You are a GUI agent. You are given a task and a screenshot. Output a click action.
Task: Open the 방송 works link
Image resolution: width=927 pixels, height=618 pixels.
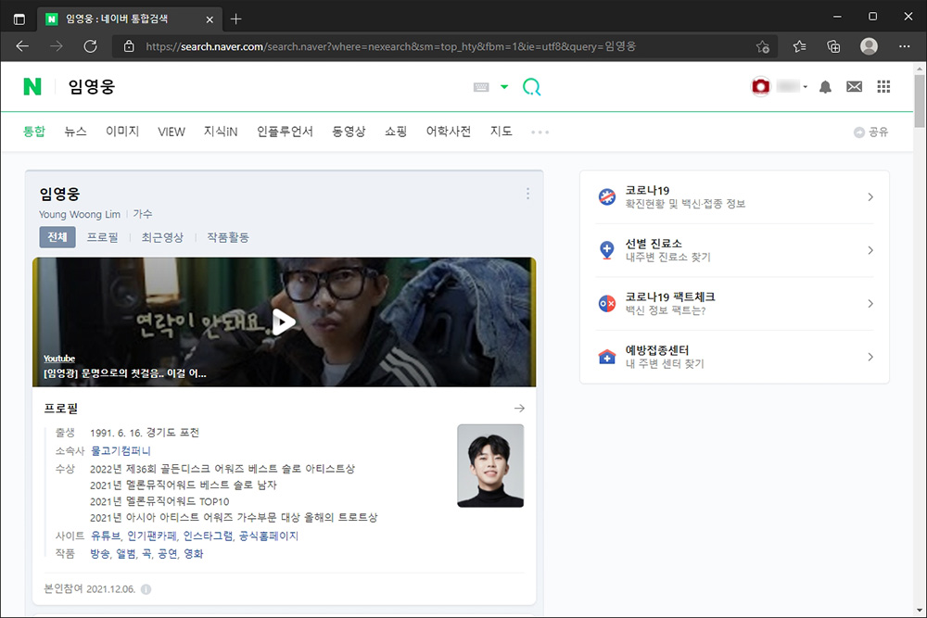(x=100, y=553)
